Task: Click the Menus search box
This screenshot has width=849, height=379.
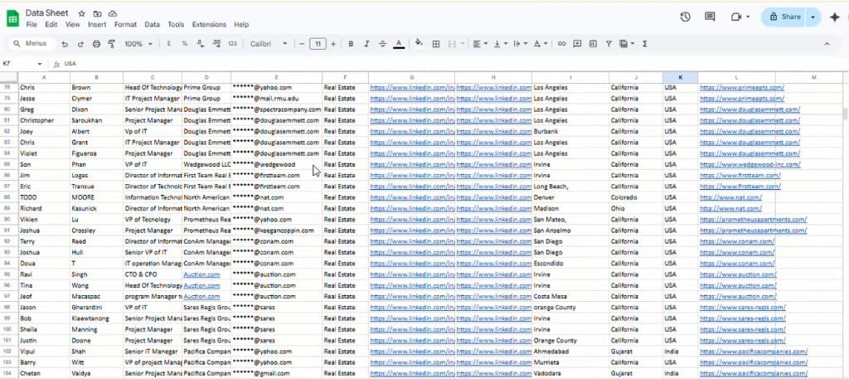Action: [x=31, y=44]
